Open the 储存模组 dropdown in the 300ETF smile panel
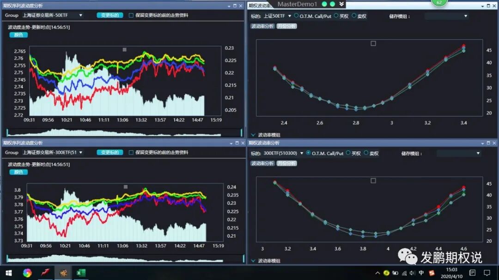The image size is (499, 280). (459, 153)
